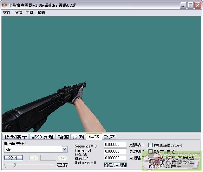Switch to the 貼圖 tab
This screenshot has width=203, height=172.
63,137
